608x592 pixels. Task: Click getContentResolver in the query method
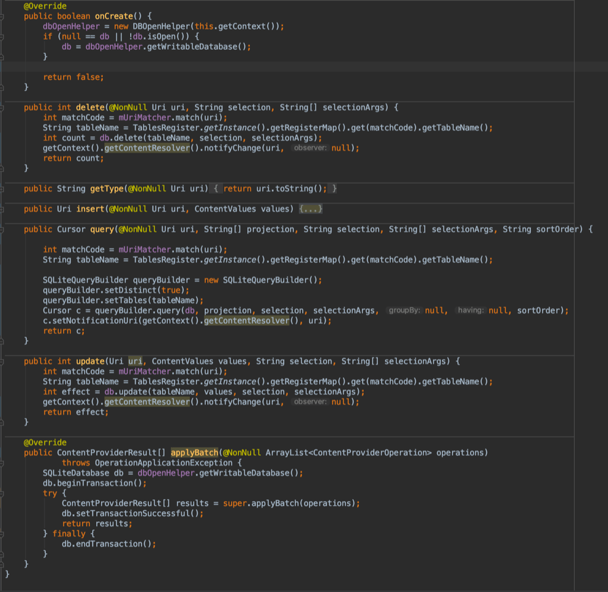246,321
